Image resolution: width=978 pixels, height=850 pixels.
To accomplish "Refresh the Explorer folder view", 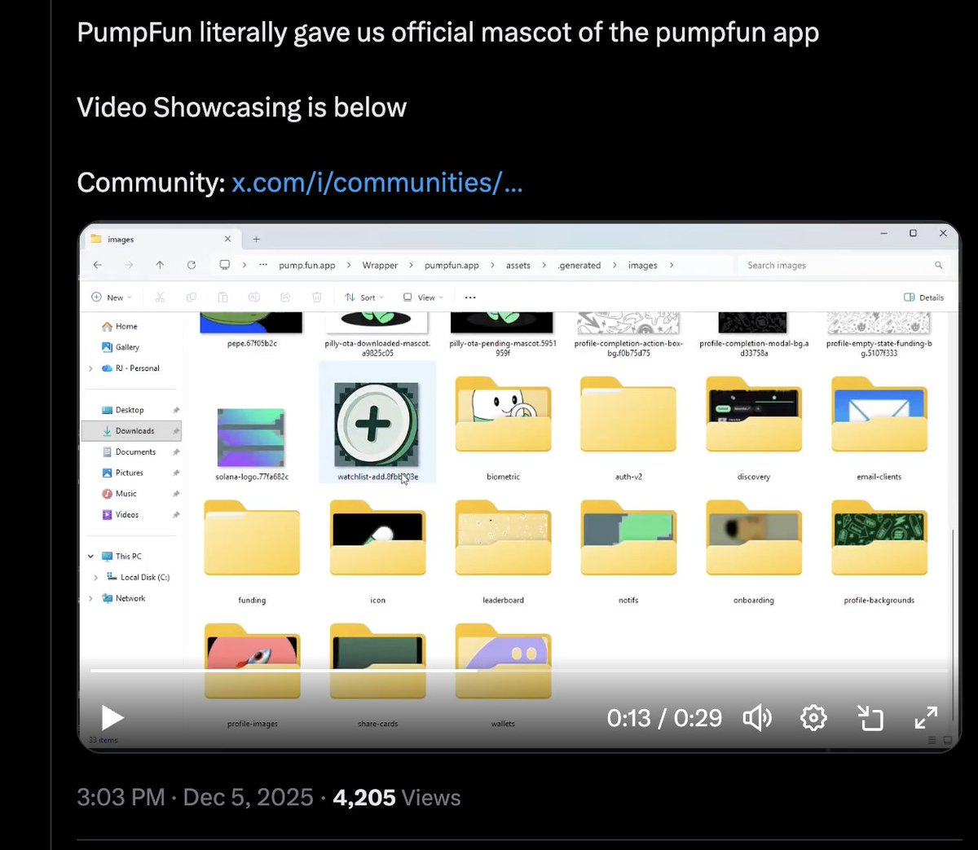I will (192, 265).
